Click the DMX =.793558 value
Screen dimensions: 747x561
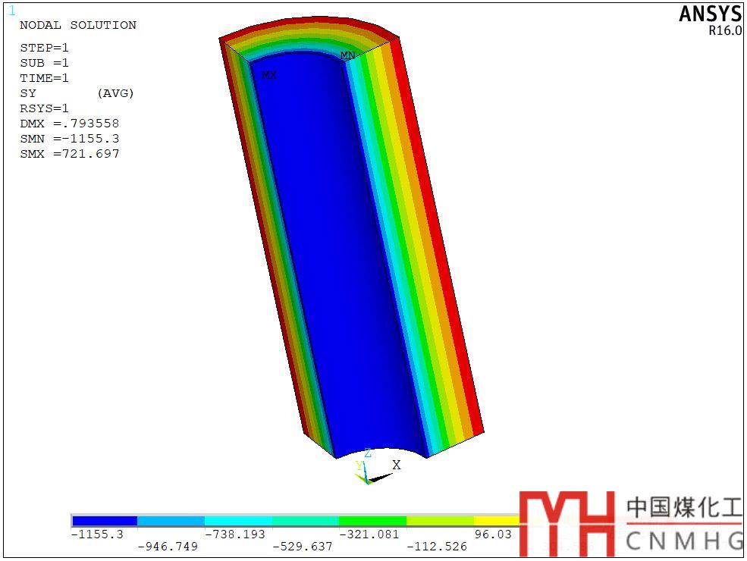point(70,124)
